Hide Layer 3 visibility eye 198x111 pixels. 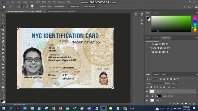(147, 92)
